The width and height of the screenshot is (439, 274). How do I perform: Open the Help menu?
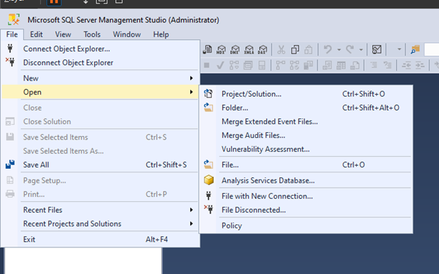[x=161, y=34]
